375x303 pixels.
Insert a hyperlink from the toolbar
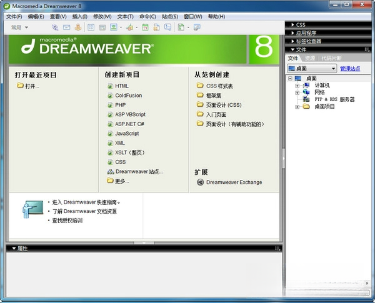click(55, 27)
